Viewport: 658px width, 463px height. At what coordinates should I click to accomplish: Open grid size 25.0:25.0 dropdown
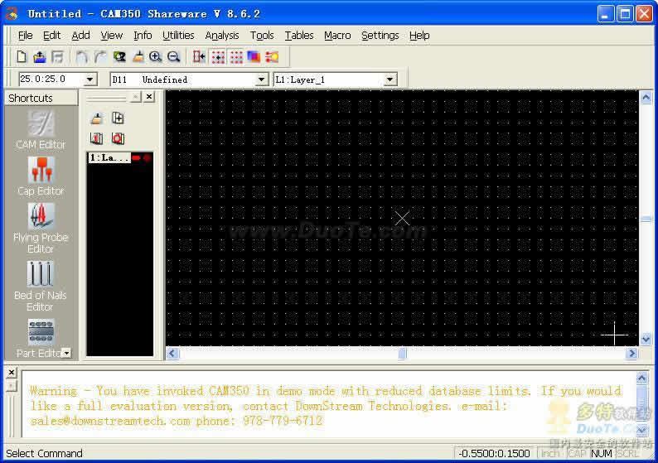tap(90, 80)
